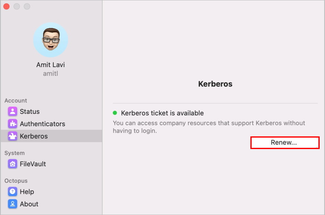Show the About page
The width and height of the screenshot is (325, 215).
click(51, 204)
